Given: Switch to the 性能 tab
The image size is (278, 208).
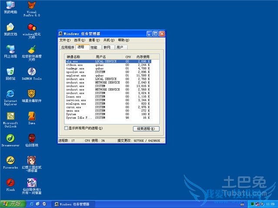Looking at the screenshot, I should pos(94,47).
